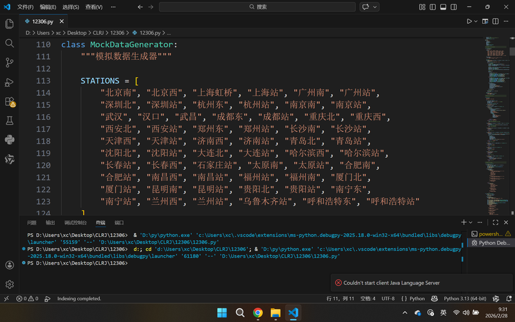Screen dimensions: 515x322
Task: Open the Python sidebar view
Action: 10,140
